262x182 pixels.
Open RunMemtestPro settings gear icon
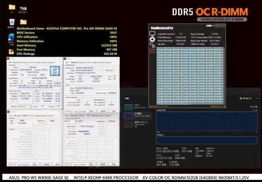click(152, 39)
